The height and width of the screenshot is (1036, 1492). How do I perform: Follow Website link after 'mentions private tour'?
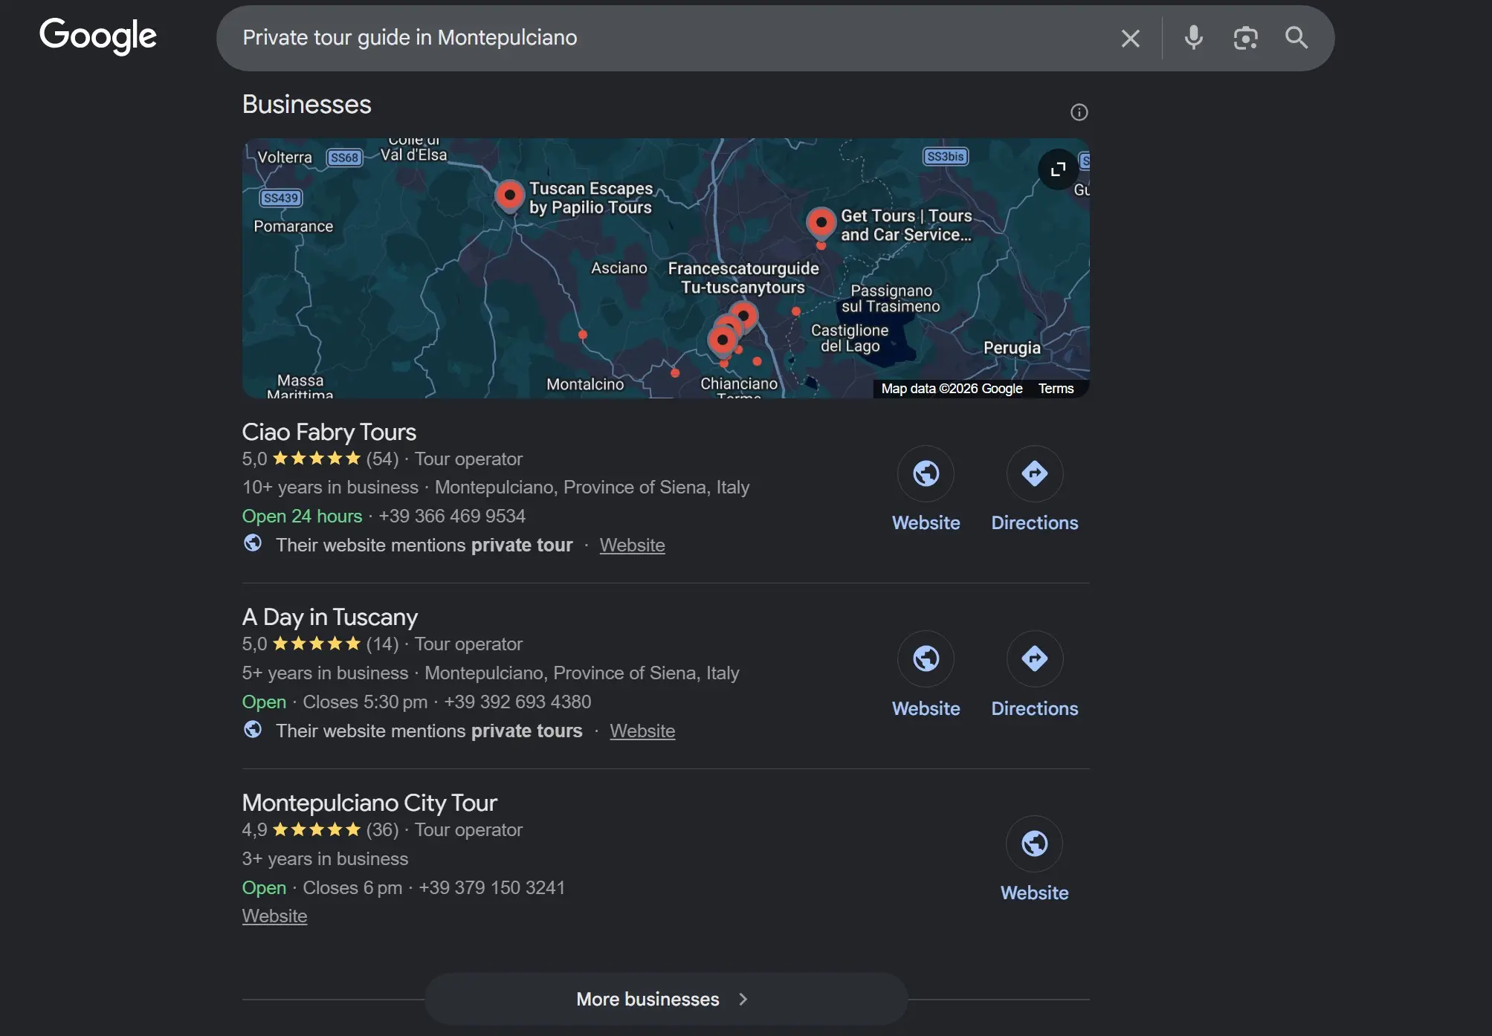(x=633, y=545)
